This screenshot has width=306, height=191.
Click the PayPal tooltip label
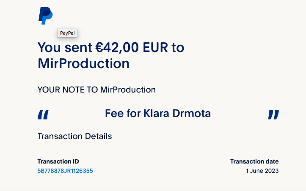click(67, 33)
